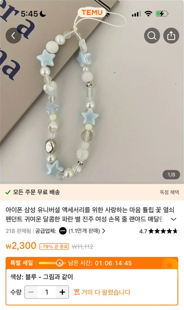This screenshot has width=184, height=310.
Task: Decrease quantity with the minus button
Action: point(31,292)
